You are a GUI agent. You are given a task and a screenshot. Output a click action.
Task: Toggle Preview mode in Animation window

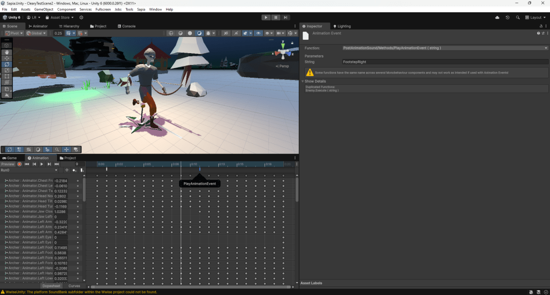click(8, 164)
